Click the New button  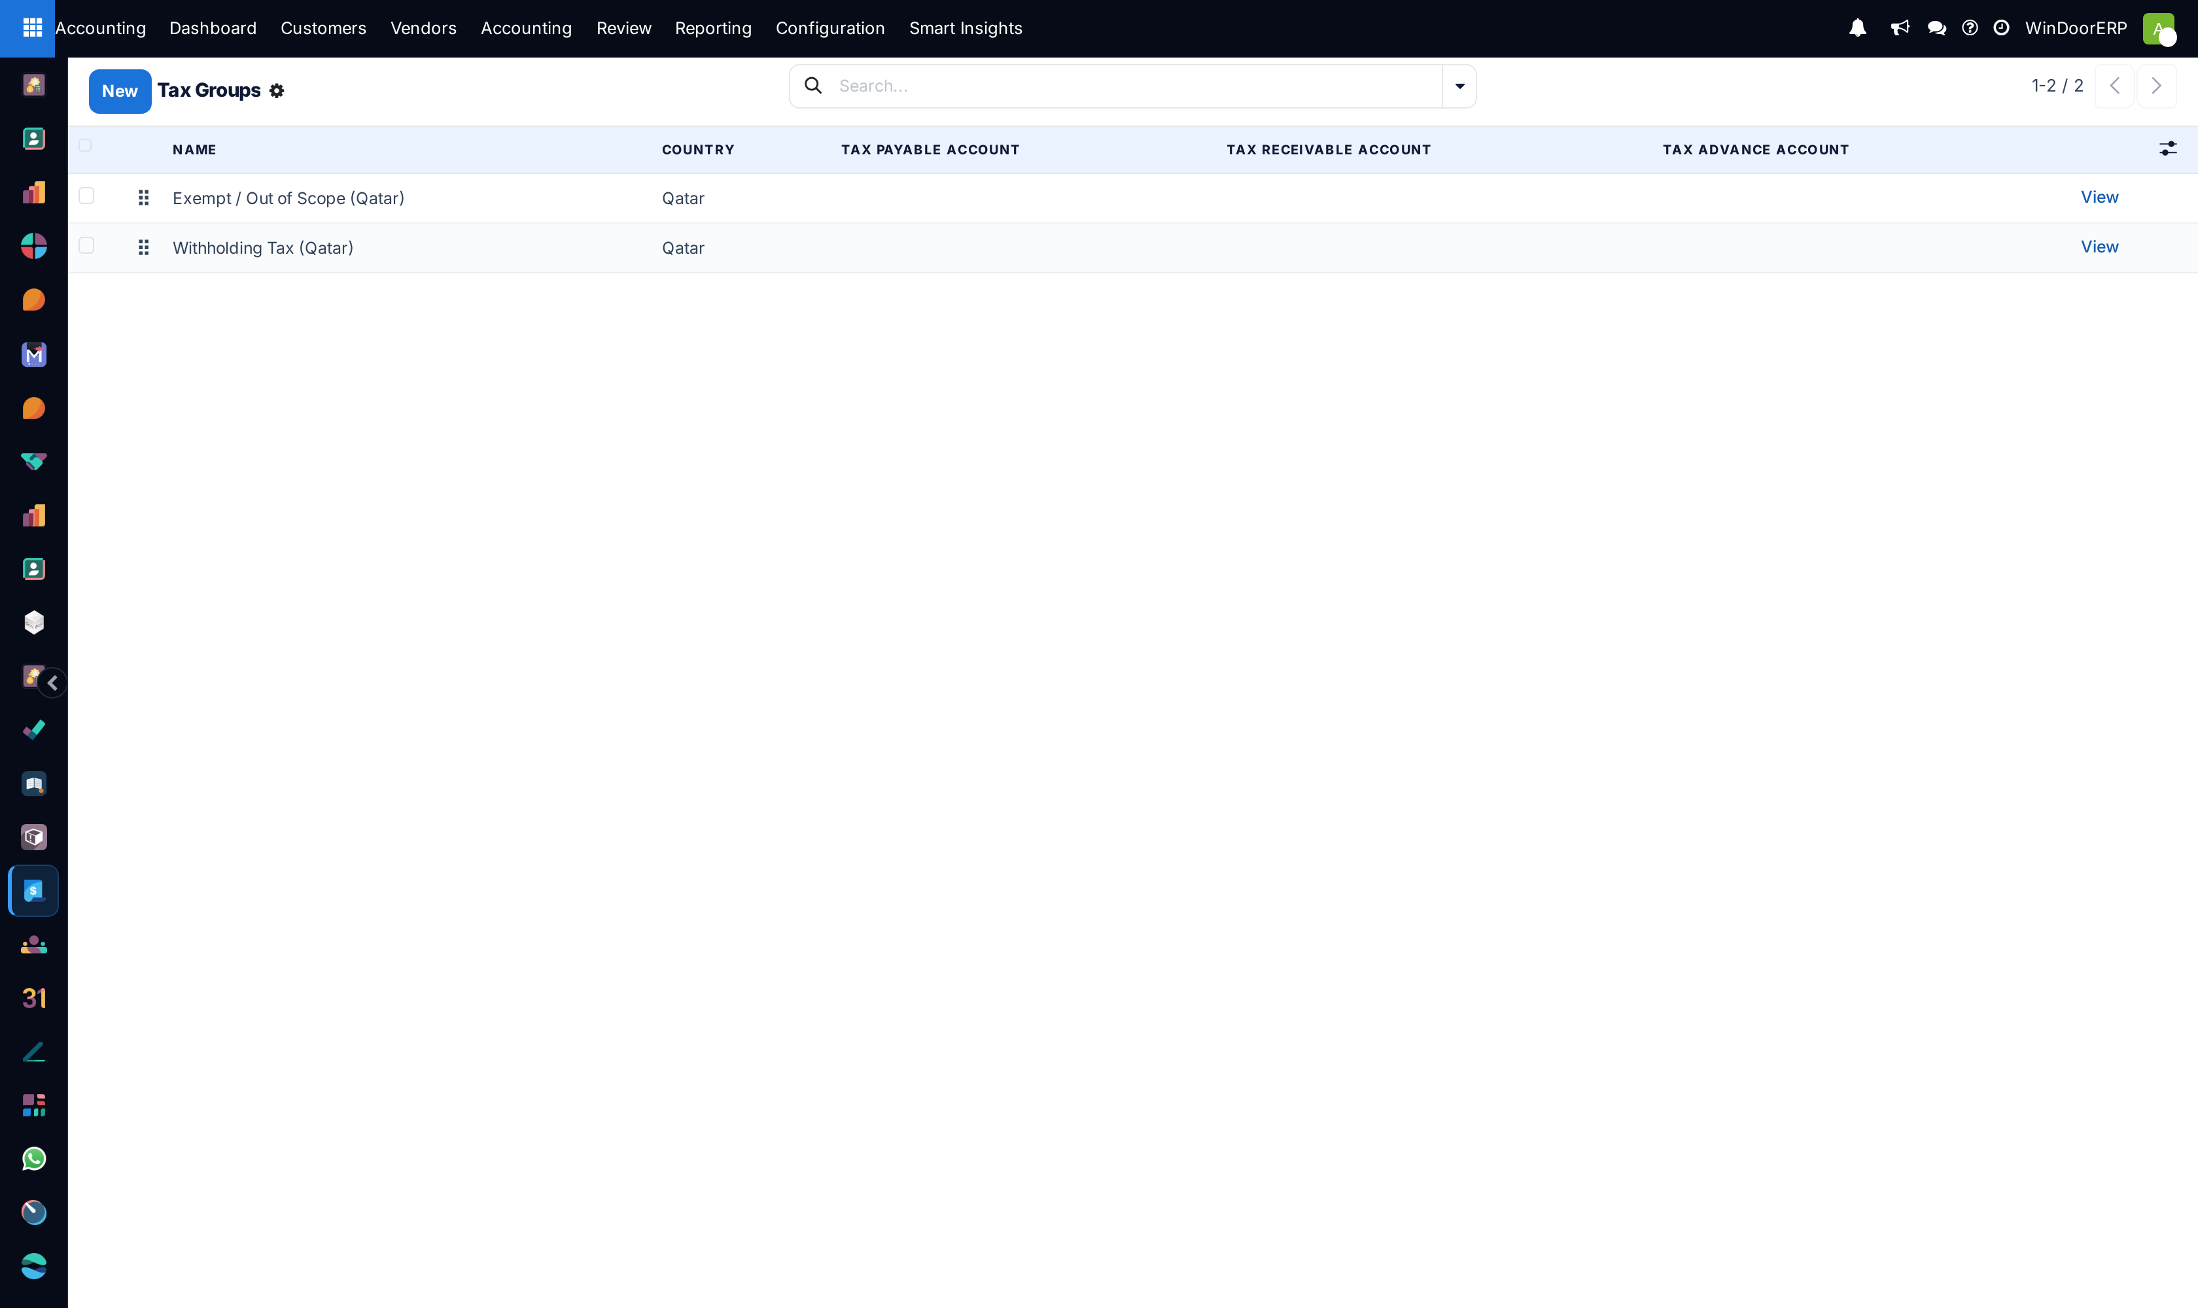click(120, 91)
